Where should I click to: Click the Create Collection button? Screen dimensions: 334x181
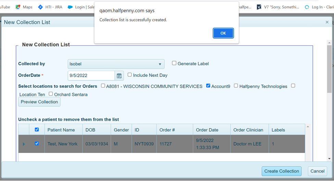[281, 171]
